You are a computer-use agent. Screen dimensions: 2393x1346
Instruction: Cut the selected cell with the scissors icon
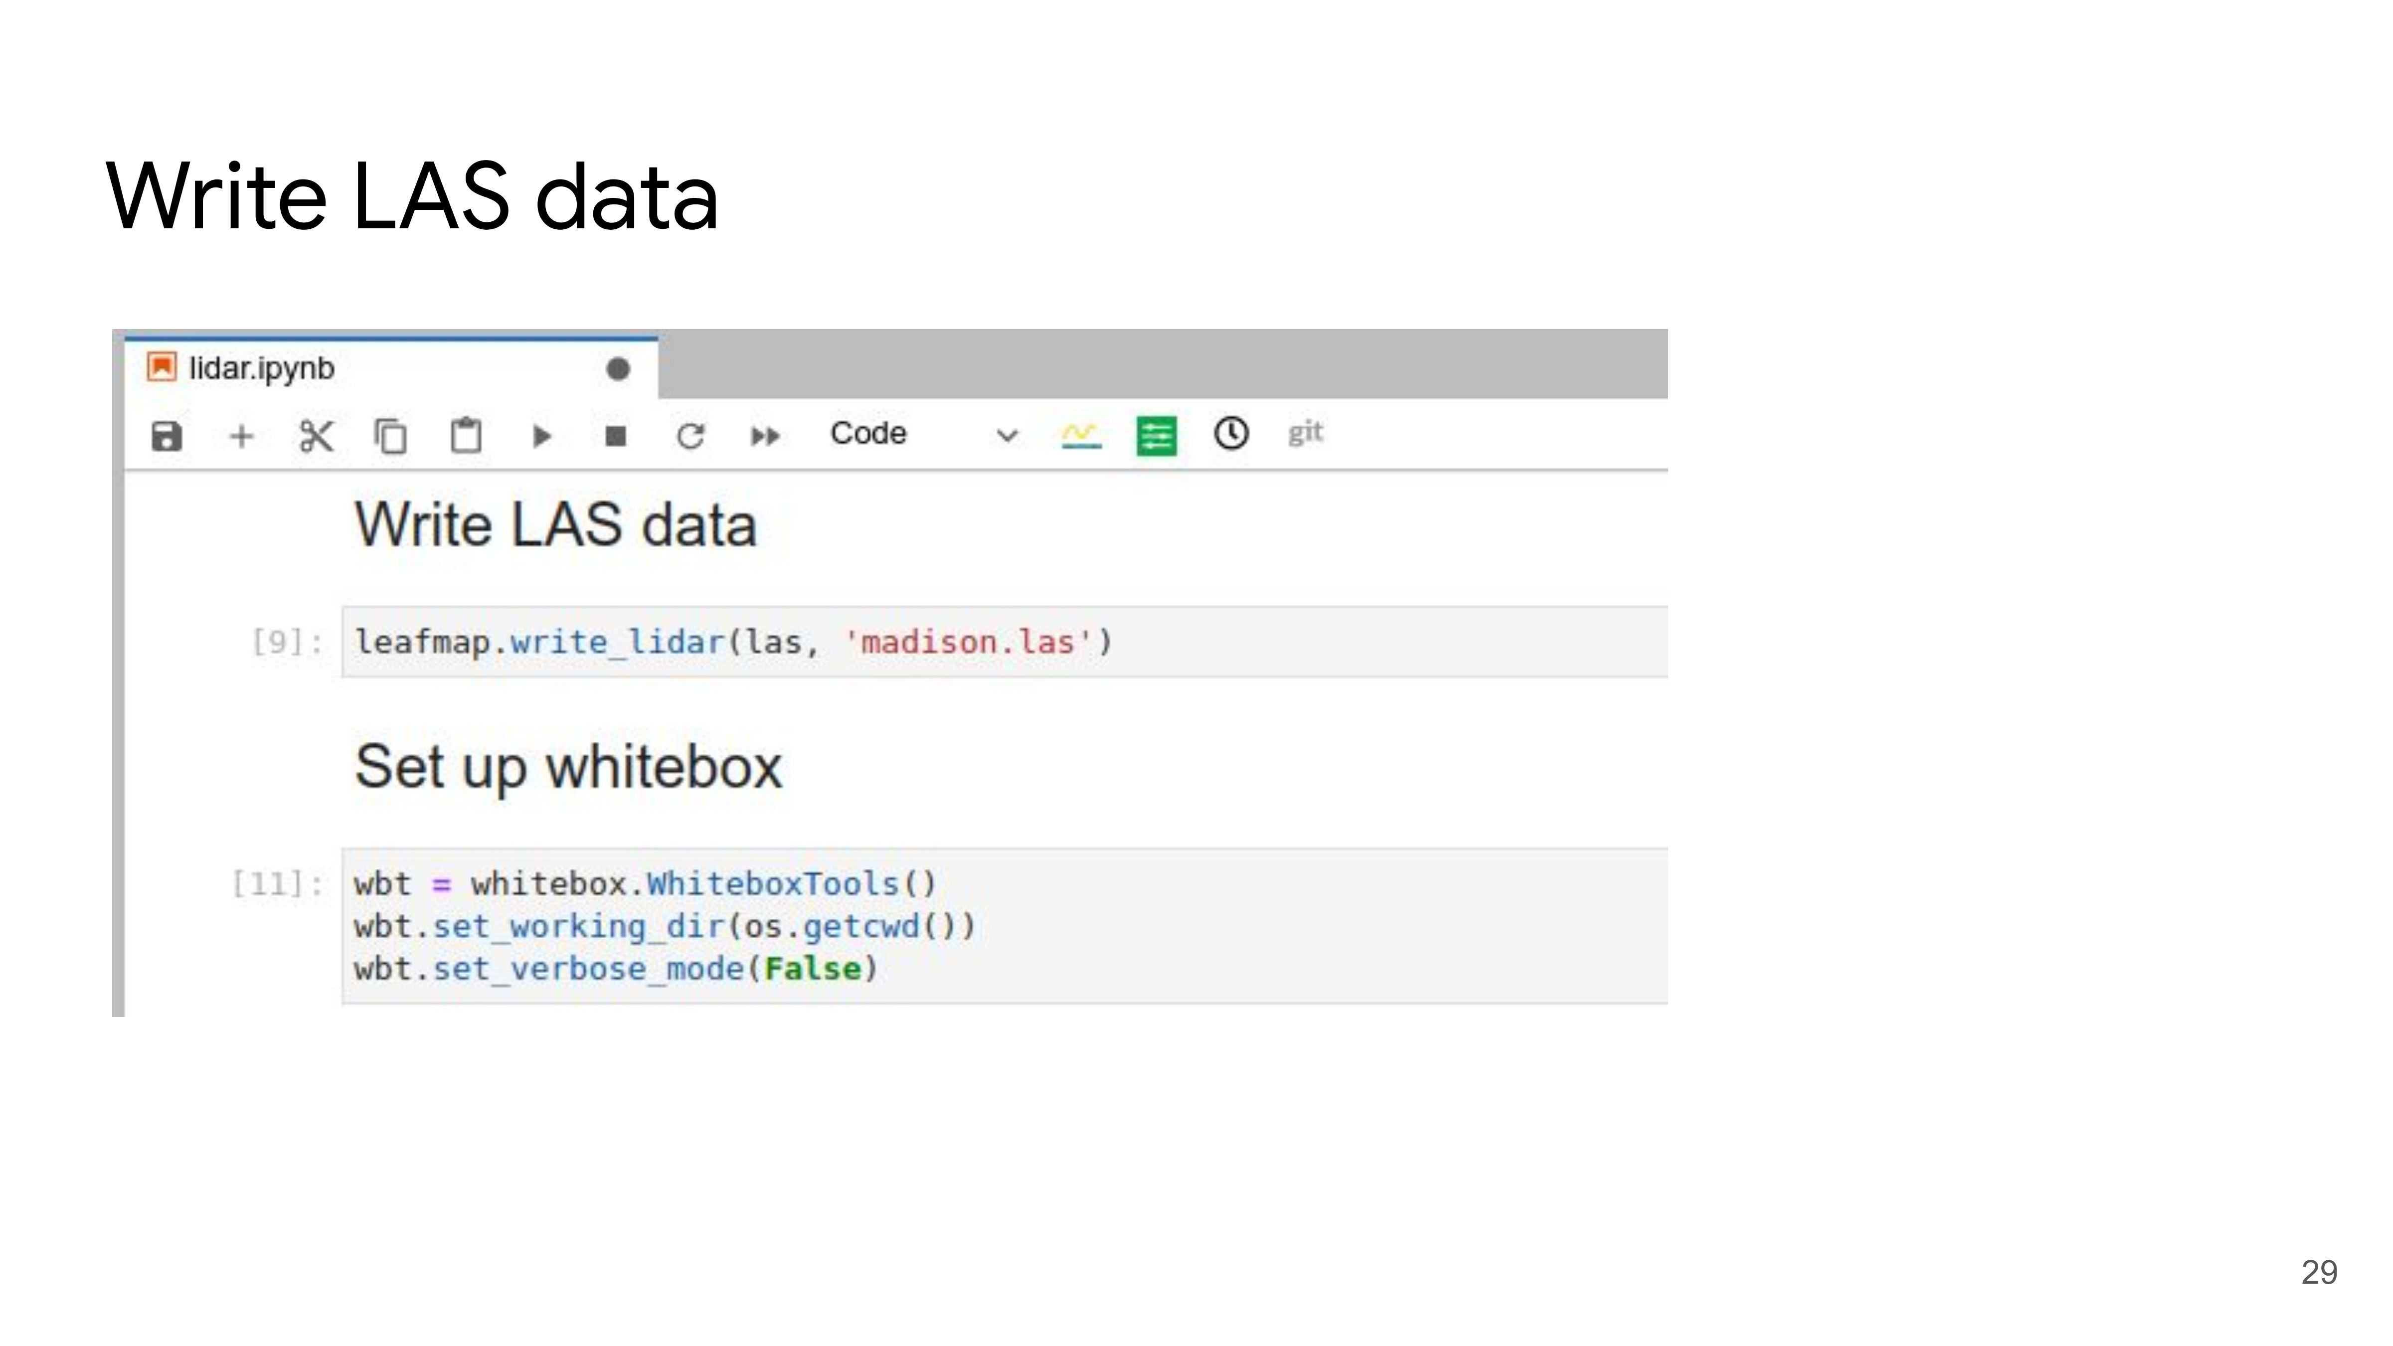316,436
